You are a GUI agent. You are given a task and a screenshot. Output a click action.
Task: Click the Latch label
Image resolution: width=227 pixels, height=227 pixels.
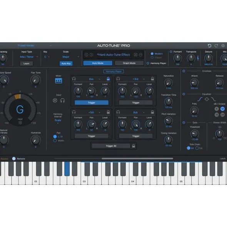click(x=222, y=159)
